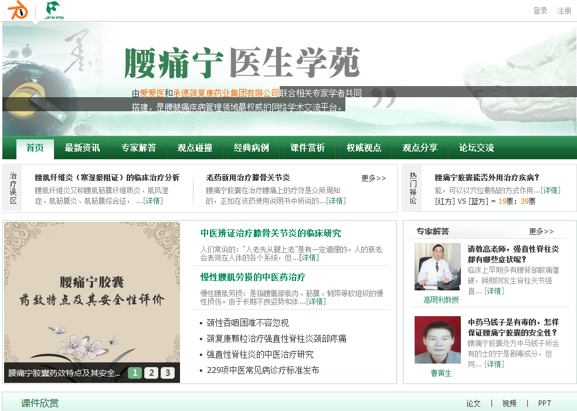Open the 专家解答 navigation menu item
Screen dimensions: 577x411
(139, 148)
